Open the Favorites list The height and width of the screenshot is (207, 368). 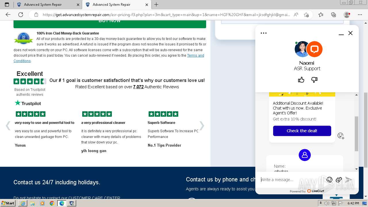pos(321,15)
